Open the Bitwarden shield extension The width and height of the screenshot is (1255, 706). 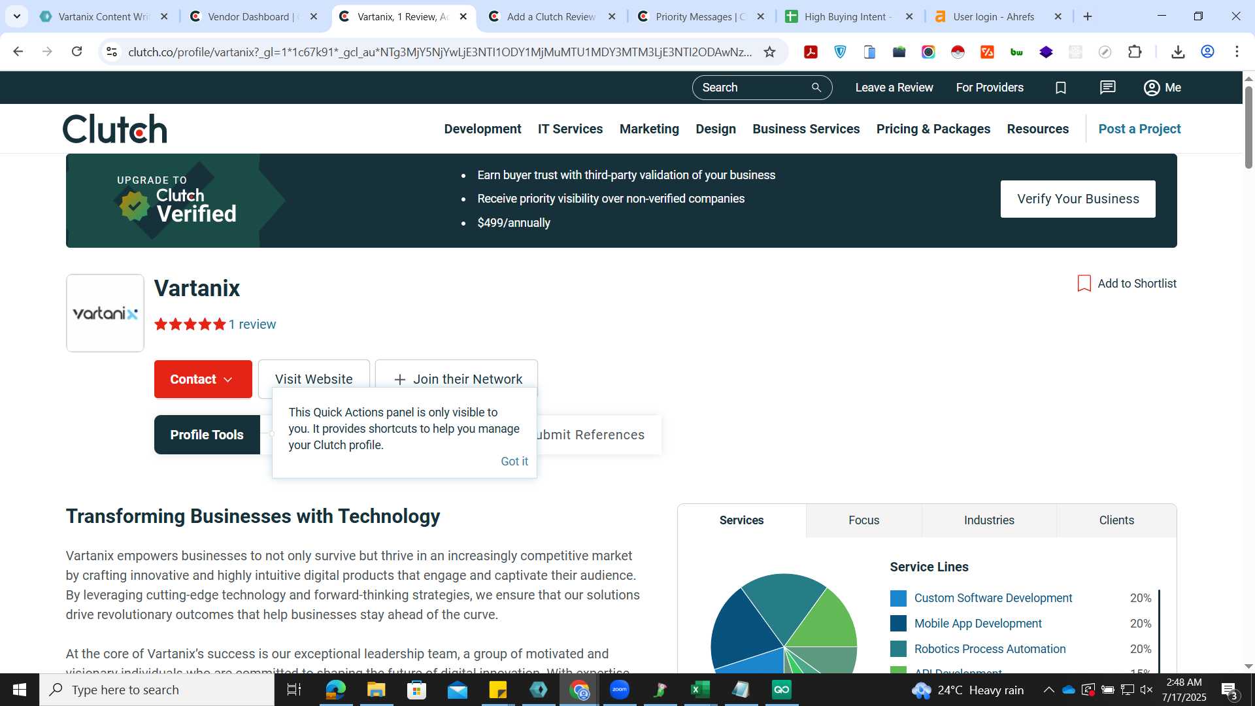[x=840, y=52]
